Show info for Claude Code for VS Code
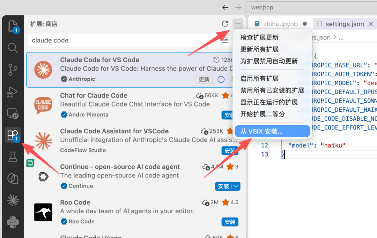 (x=221, y=79)
